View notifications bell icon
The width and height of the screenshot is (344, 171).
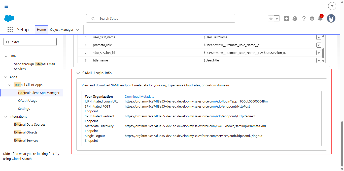coord(320,18)
